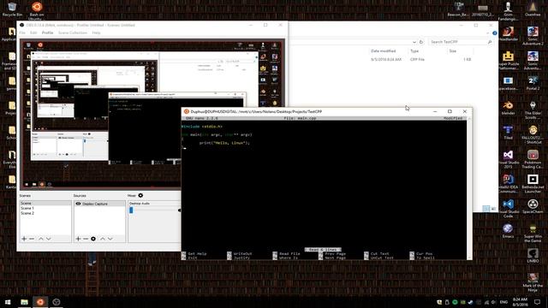
Task: Refresh the Explorer address bar
Action: pos(421,42)
